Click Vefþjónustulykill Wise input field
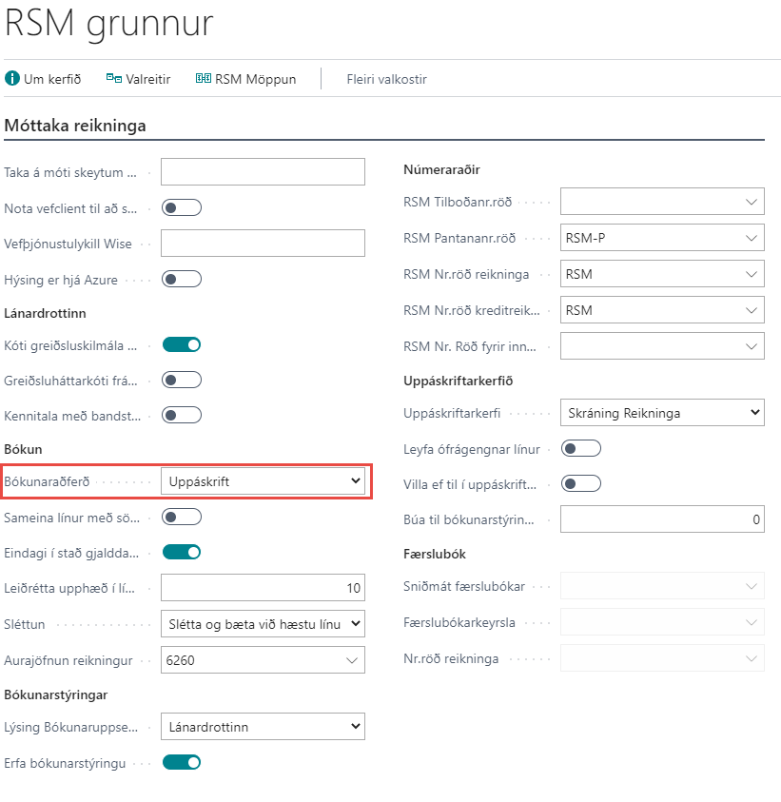Image resolution: width=781 pixels, height=802 pixels. tap(263, 244)
